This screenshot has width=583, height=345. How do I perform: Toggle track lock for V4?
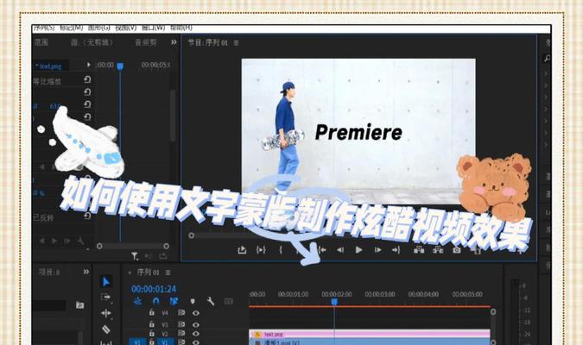(152, 313)
